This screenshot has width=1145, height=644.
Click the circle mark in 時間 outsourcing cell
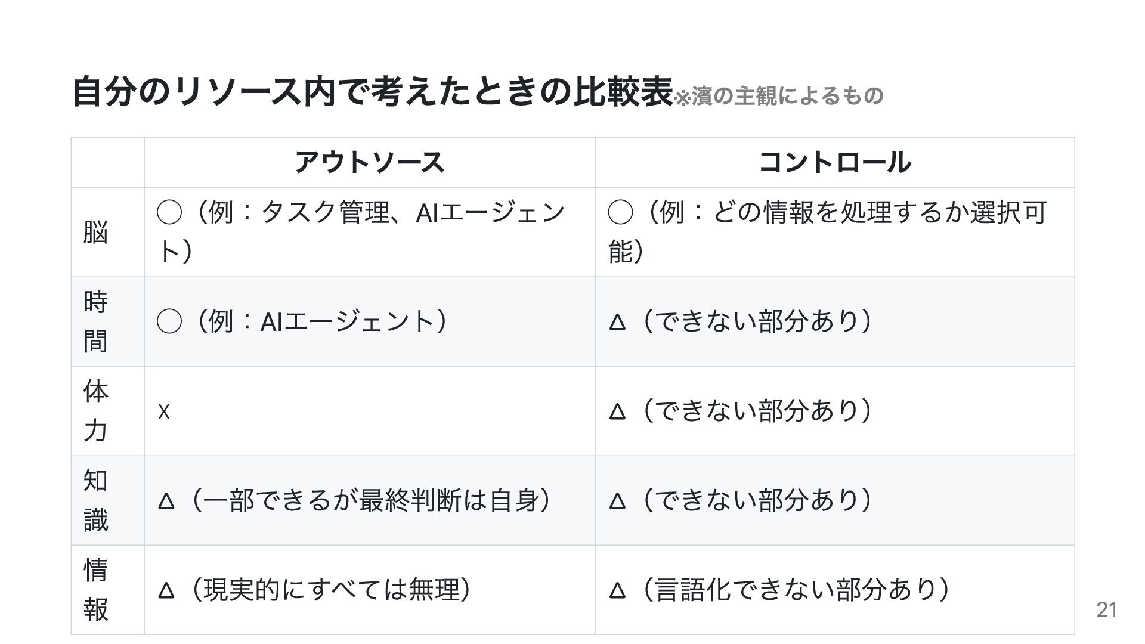[x=169, y=321]
